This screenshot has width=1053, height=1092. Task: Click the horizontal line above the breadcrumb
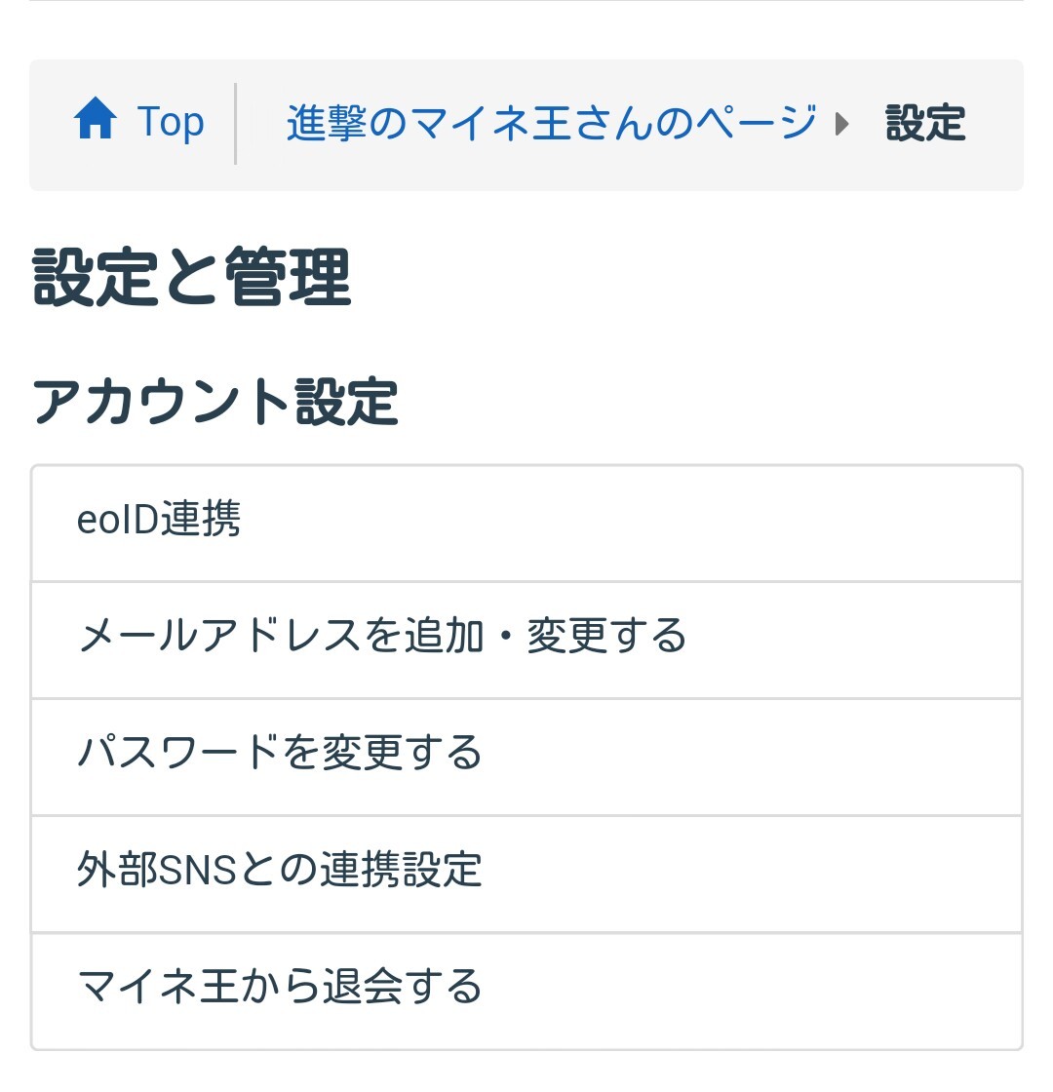pos(526,1)
